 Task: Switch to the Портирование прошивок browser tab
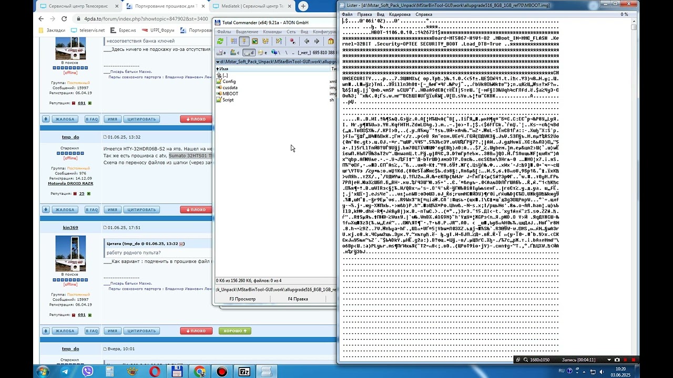click(166, 6)
